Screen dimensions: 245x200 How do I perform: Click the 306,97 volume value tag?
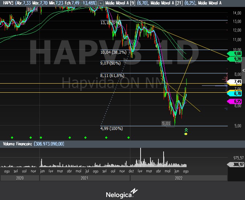pyautogui.click(x=238, y=165)
